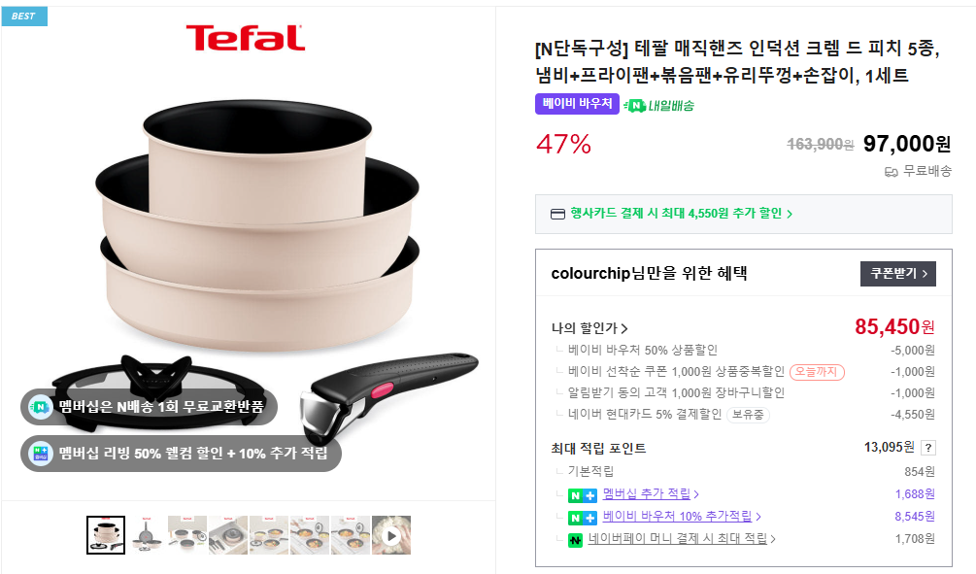The image size is (976, 574).
Task: Open 네이버페이 머니 결제 시 최대 적립 link
Action: [682, 538]
